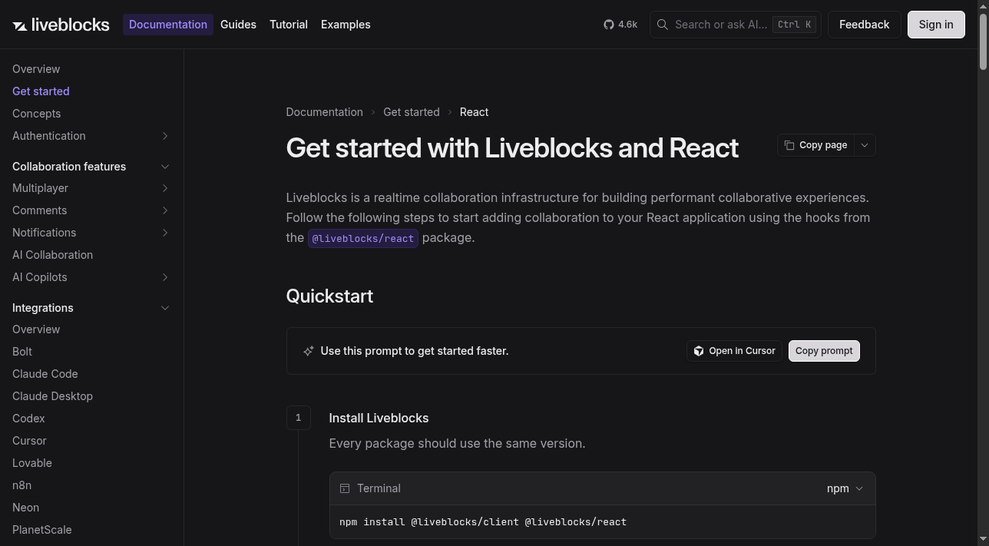
Task: Open Concepts in sidebar
Action: [36, 114]
